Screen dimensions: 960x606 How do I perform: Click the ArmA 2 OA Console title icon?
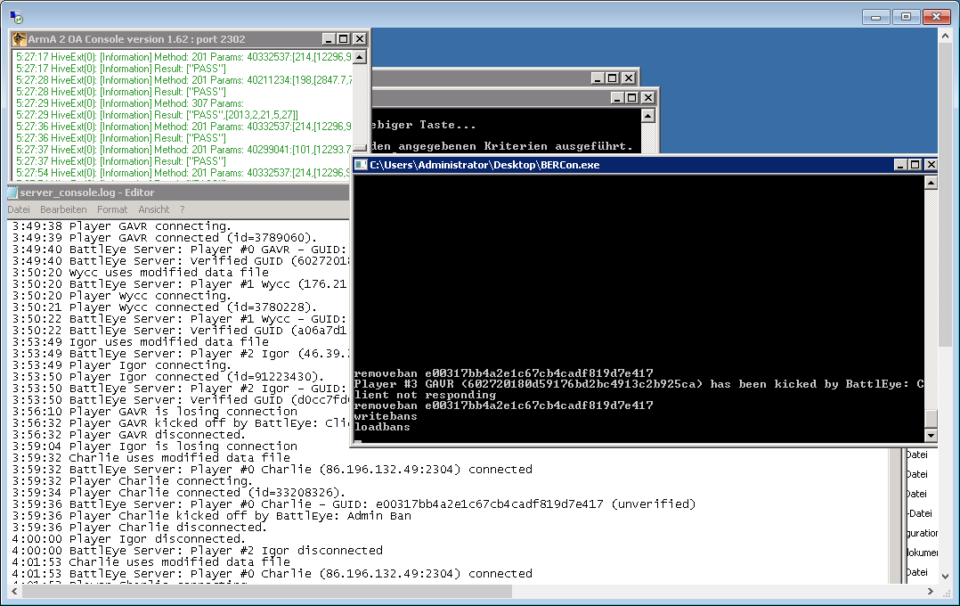19,39
